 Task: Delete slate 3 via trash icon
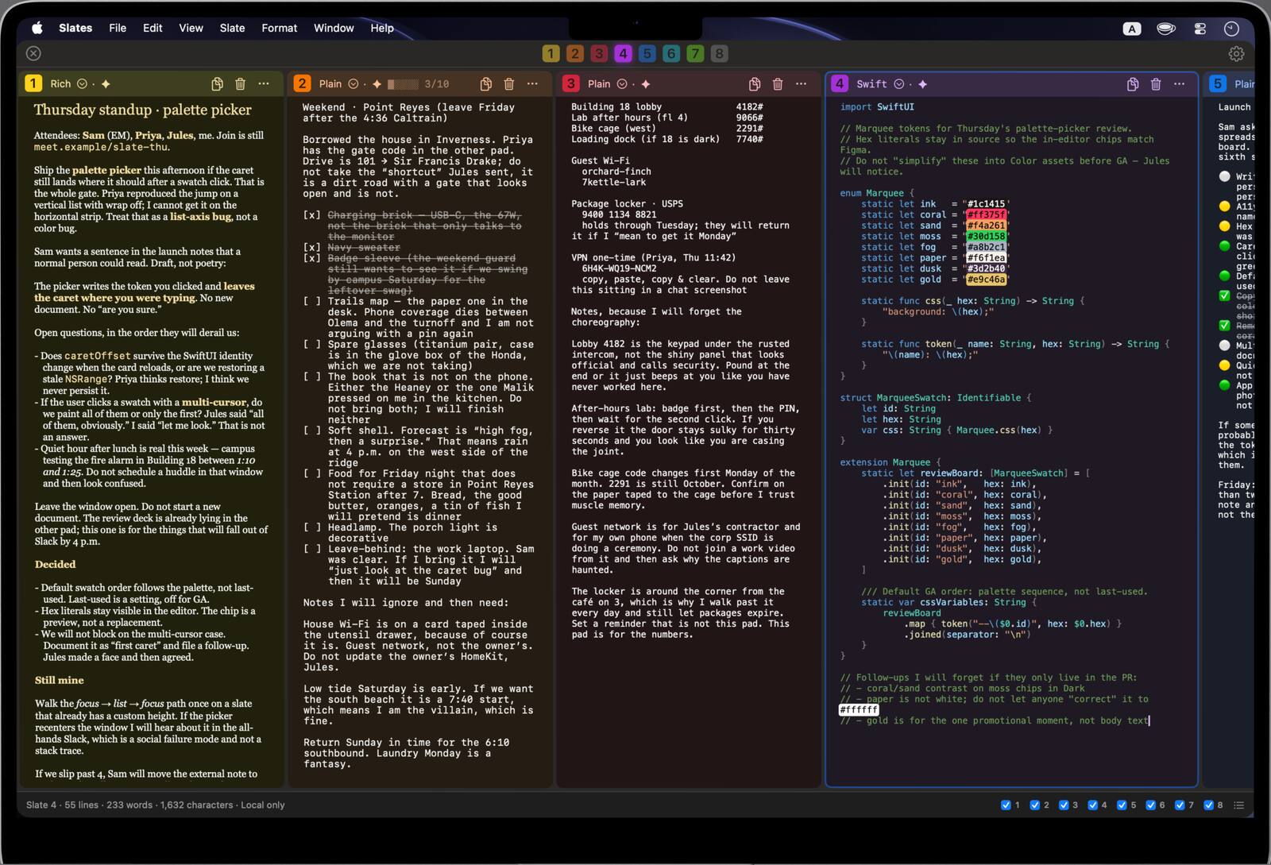[778, 83]
